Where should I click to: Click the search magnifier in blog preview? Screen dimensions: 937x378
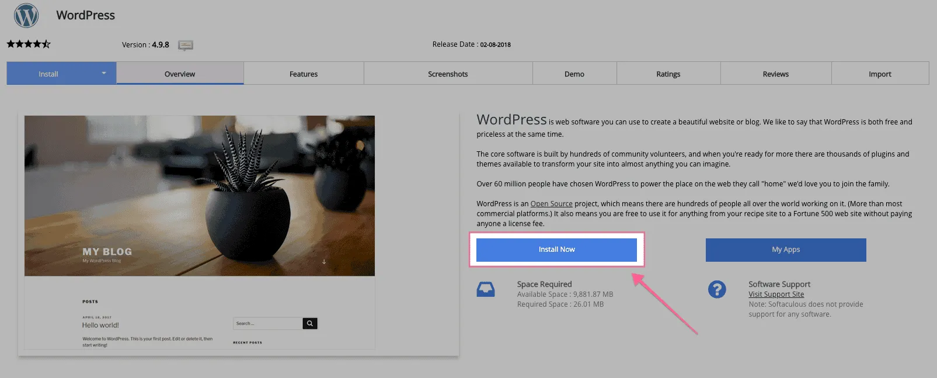pos(310,323)
